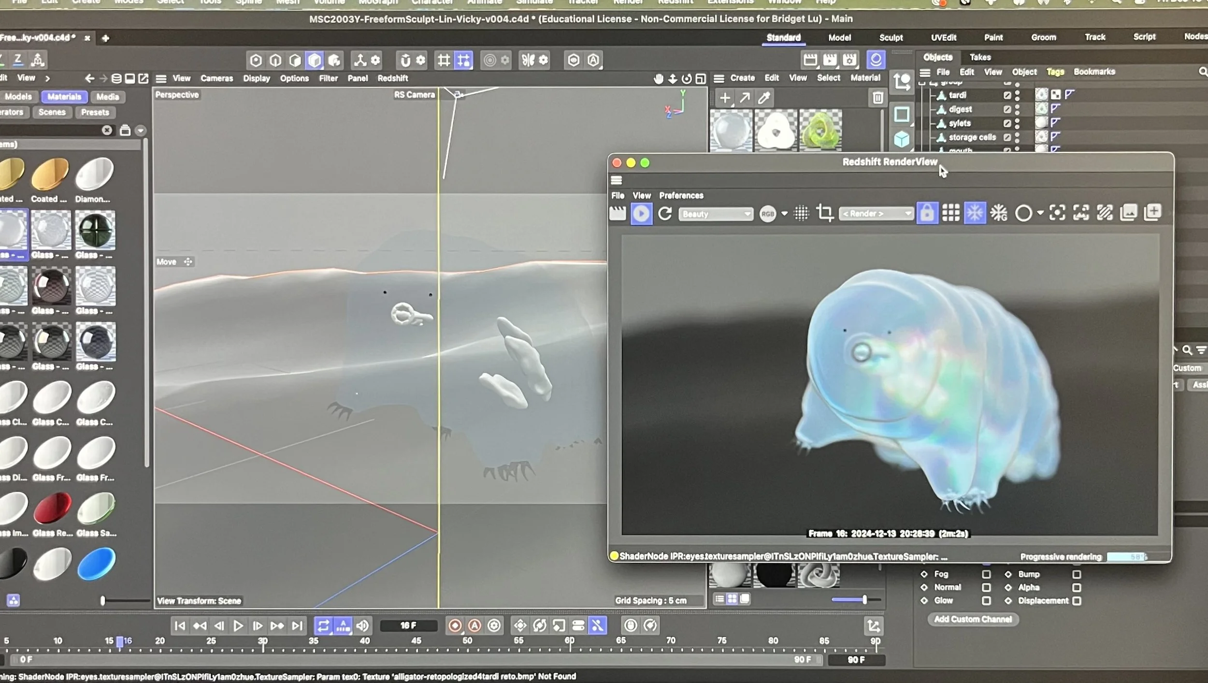Click the add snapshot plus icon in RenderView
This screenshot has height=683, width=1208.
click(x=1153, y=212)
